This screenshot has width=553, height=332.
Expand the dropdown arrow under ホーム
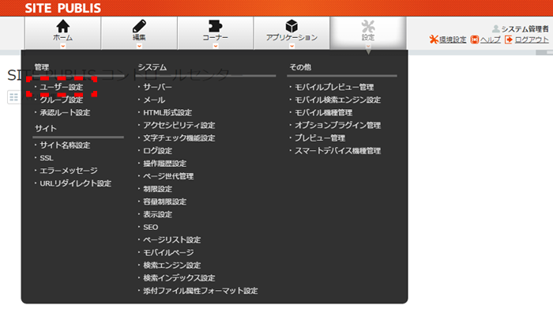tap(62, 46)
